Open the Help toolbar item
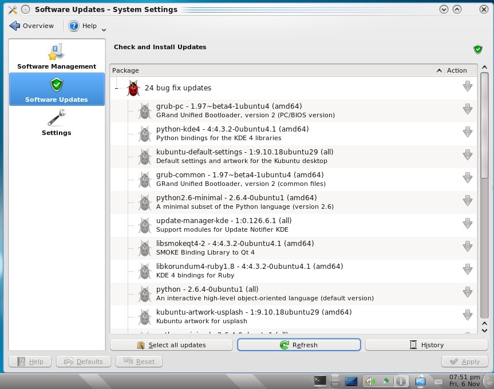The height and width of the screenshot is (389, 494). (x=83, y=26)
